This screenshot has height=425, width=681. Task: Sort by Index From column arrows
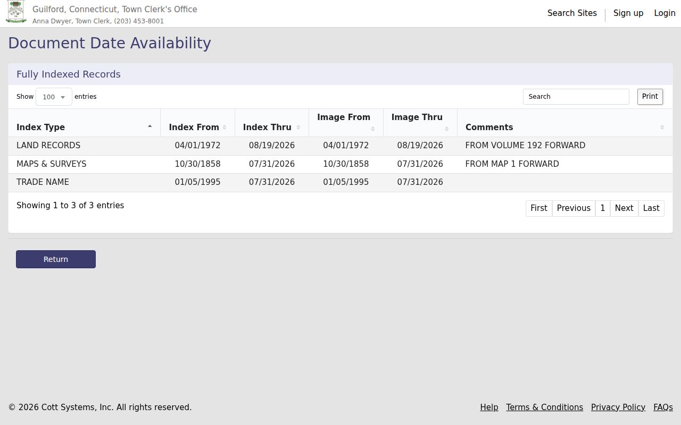coord(225,127)
